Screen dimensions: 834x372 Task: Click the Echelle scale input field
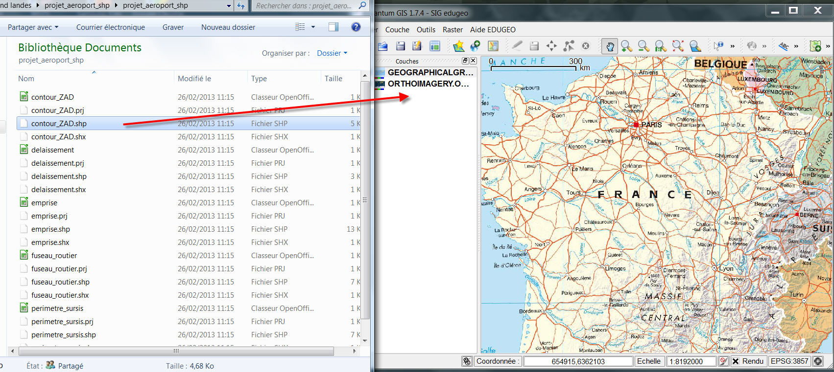(x=691, y=361)
